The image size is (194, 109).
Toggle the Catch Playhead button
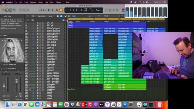click(x=74, y=16)
